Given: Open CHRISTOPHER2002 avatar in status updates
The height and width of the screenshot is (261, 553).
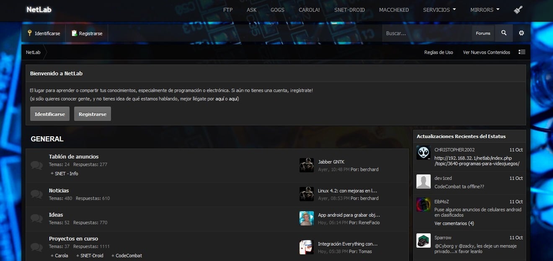Looking at the screenshot, I should (424, 153).
